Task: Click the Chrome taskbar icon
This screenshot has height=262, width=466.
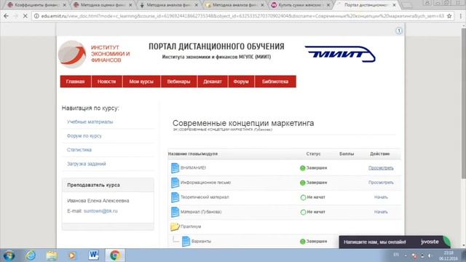Action: [x=115, y=255]
